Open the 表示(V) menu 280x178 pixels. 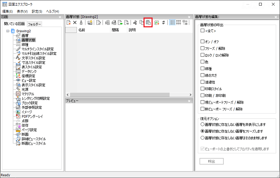22,12
